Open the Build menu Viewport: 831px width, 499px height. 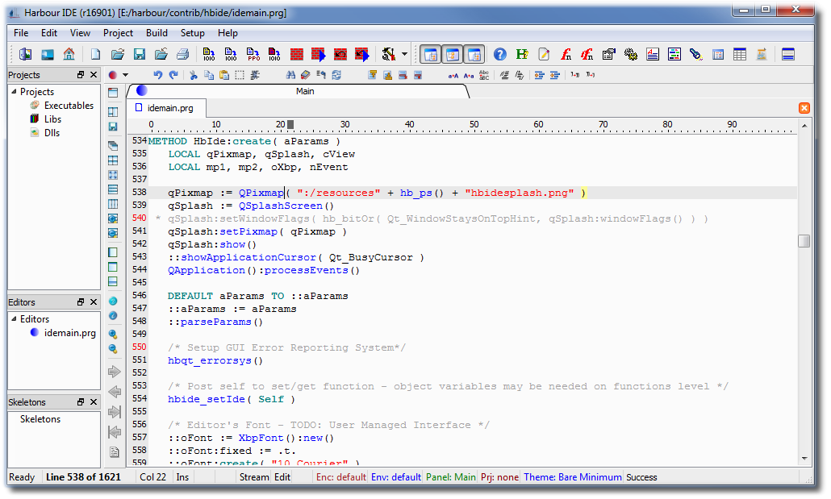157,33
